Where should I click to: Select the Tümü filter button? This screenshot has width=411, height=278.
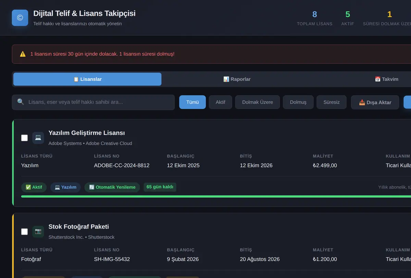click(x=192, y=102)
